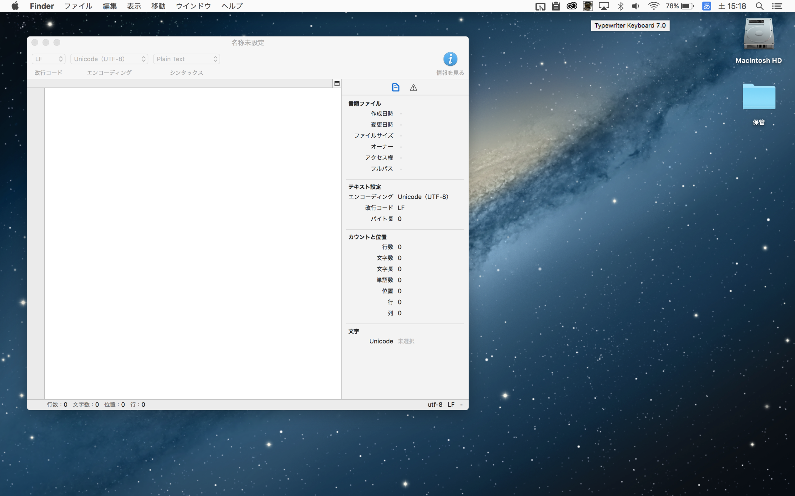Screen dimensions: 795x496
Task: Select the Macintosh HD drive icon
Action: pos(759,34)
